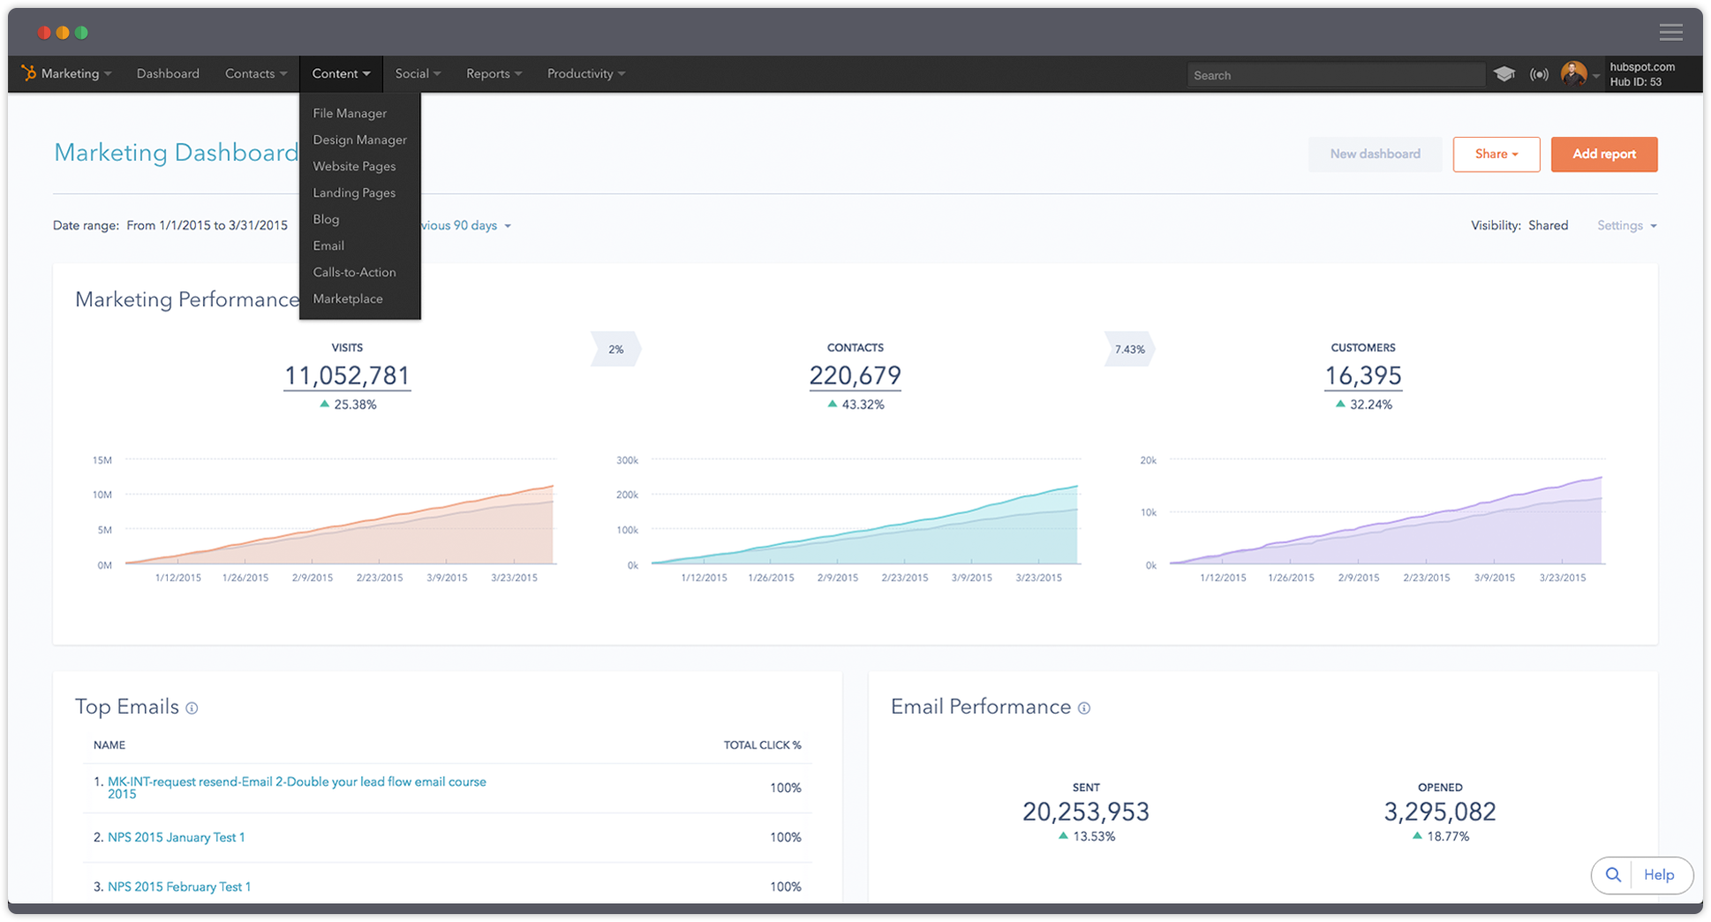Click the Opened value 3,295,082

click(1440, 812)
